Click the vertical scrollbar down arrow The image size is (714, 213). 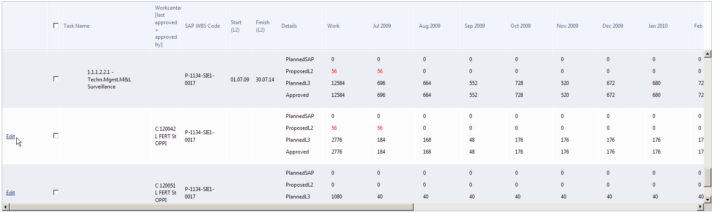click(707, 199)
